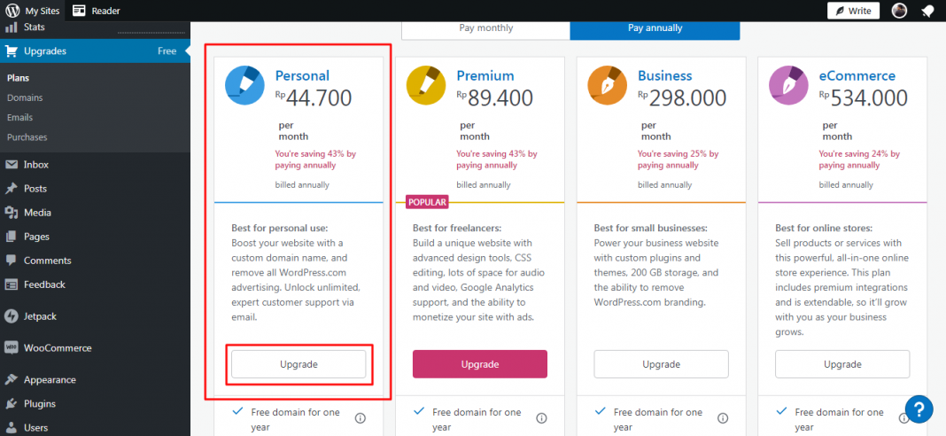
Task: Click the Posts pushpin icon
Action: click(11, 189)
